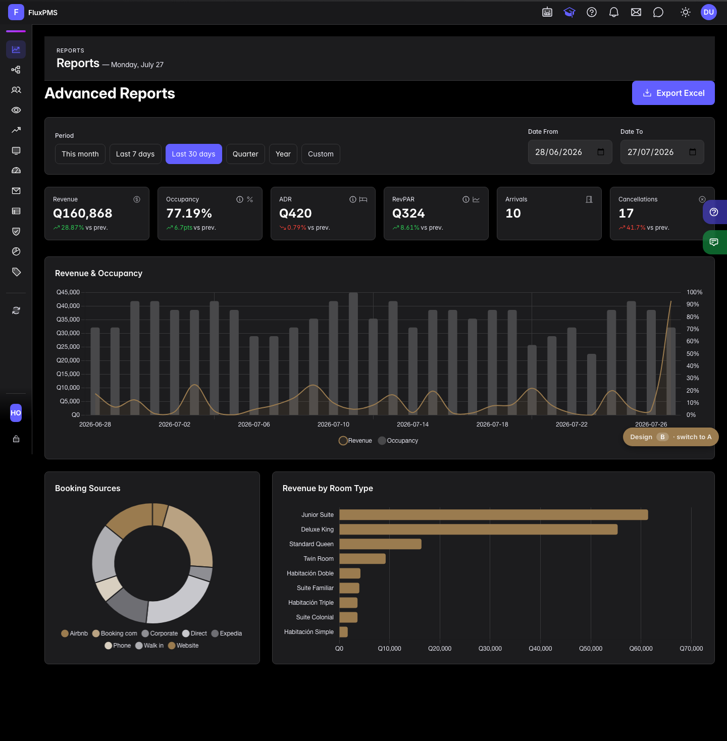Click the help question mark icon in header
The width and height of the screenshot is (727, 741).
coord(592,12)
